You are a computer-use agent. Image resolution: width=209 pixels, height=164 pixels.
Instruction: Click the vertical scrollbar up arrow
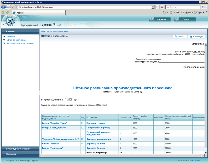(x=206, y=44)
